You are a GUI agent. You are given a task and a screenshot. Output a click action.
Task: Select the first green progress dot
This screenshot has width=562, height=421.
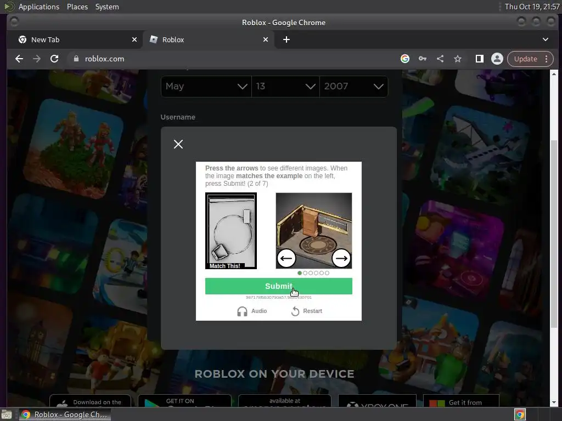(300, 273)
